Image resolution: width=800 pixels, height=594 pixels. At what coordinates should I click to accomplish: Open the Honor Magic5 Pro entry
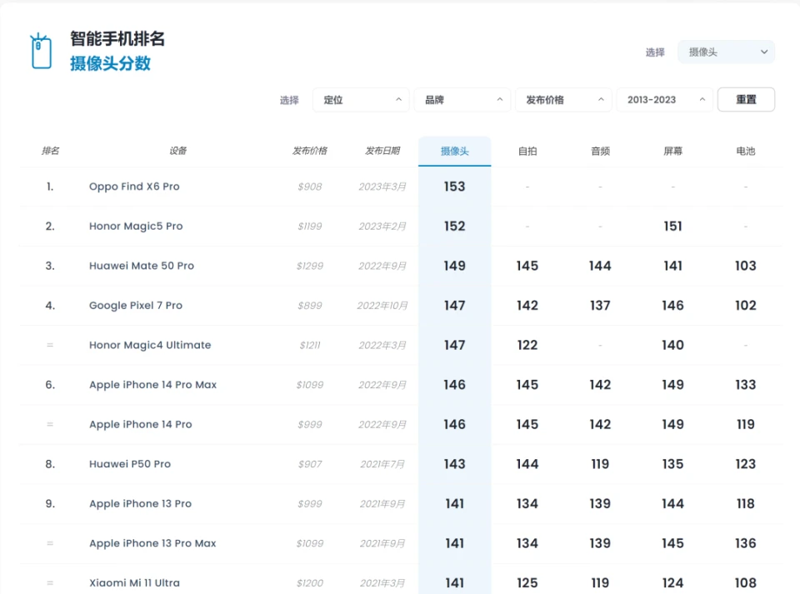[136, 227]
